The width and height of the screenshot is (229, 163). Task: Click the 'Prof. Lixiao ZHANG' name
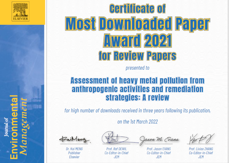pyautogui.click(x=201, y=149)
